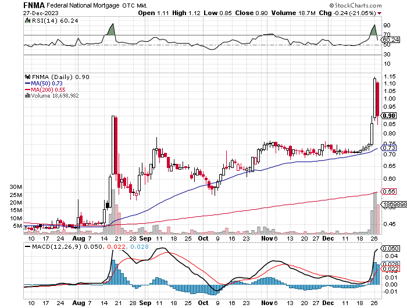Screen dimensions: 407x308
Task: Click the Low 0.85 value
Action: coord(217,13)
